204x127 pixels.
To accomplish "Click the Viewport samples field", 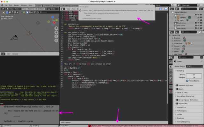I will pos(194,78).
